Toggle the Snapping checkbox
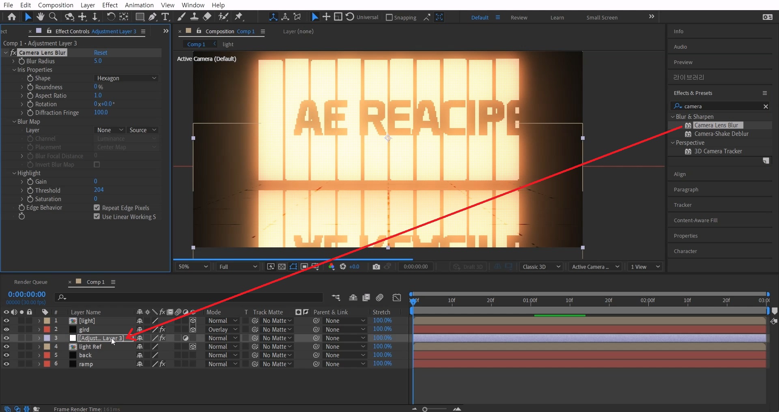The width and height of the screenshot is (779, 412). pyautogui.click(x=389, y=17)
